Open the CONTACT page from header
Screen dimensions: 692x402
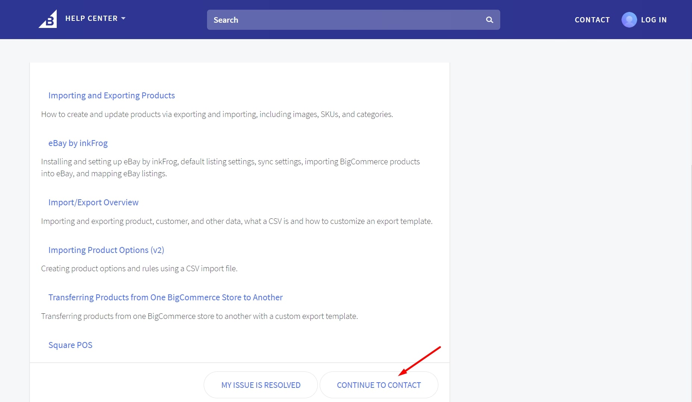tap(592, 20)
